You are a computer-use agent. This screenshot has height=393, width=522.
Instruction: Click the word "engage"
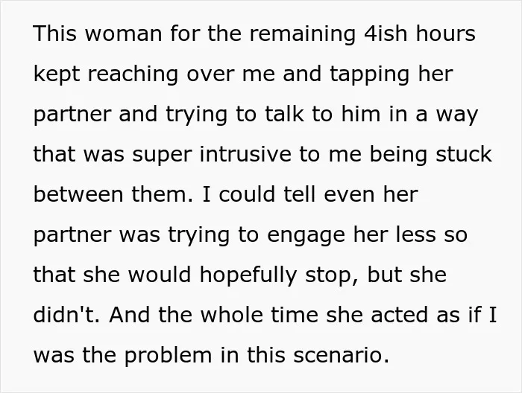point(306,236)
